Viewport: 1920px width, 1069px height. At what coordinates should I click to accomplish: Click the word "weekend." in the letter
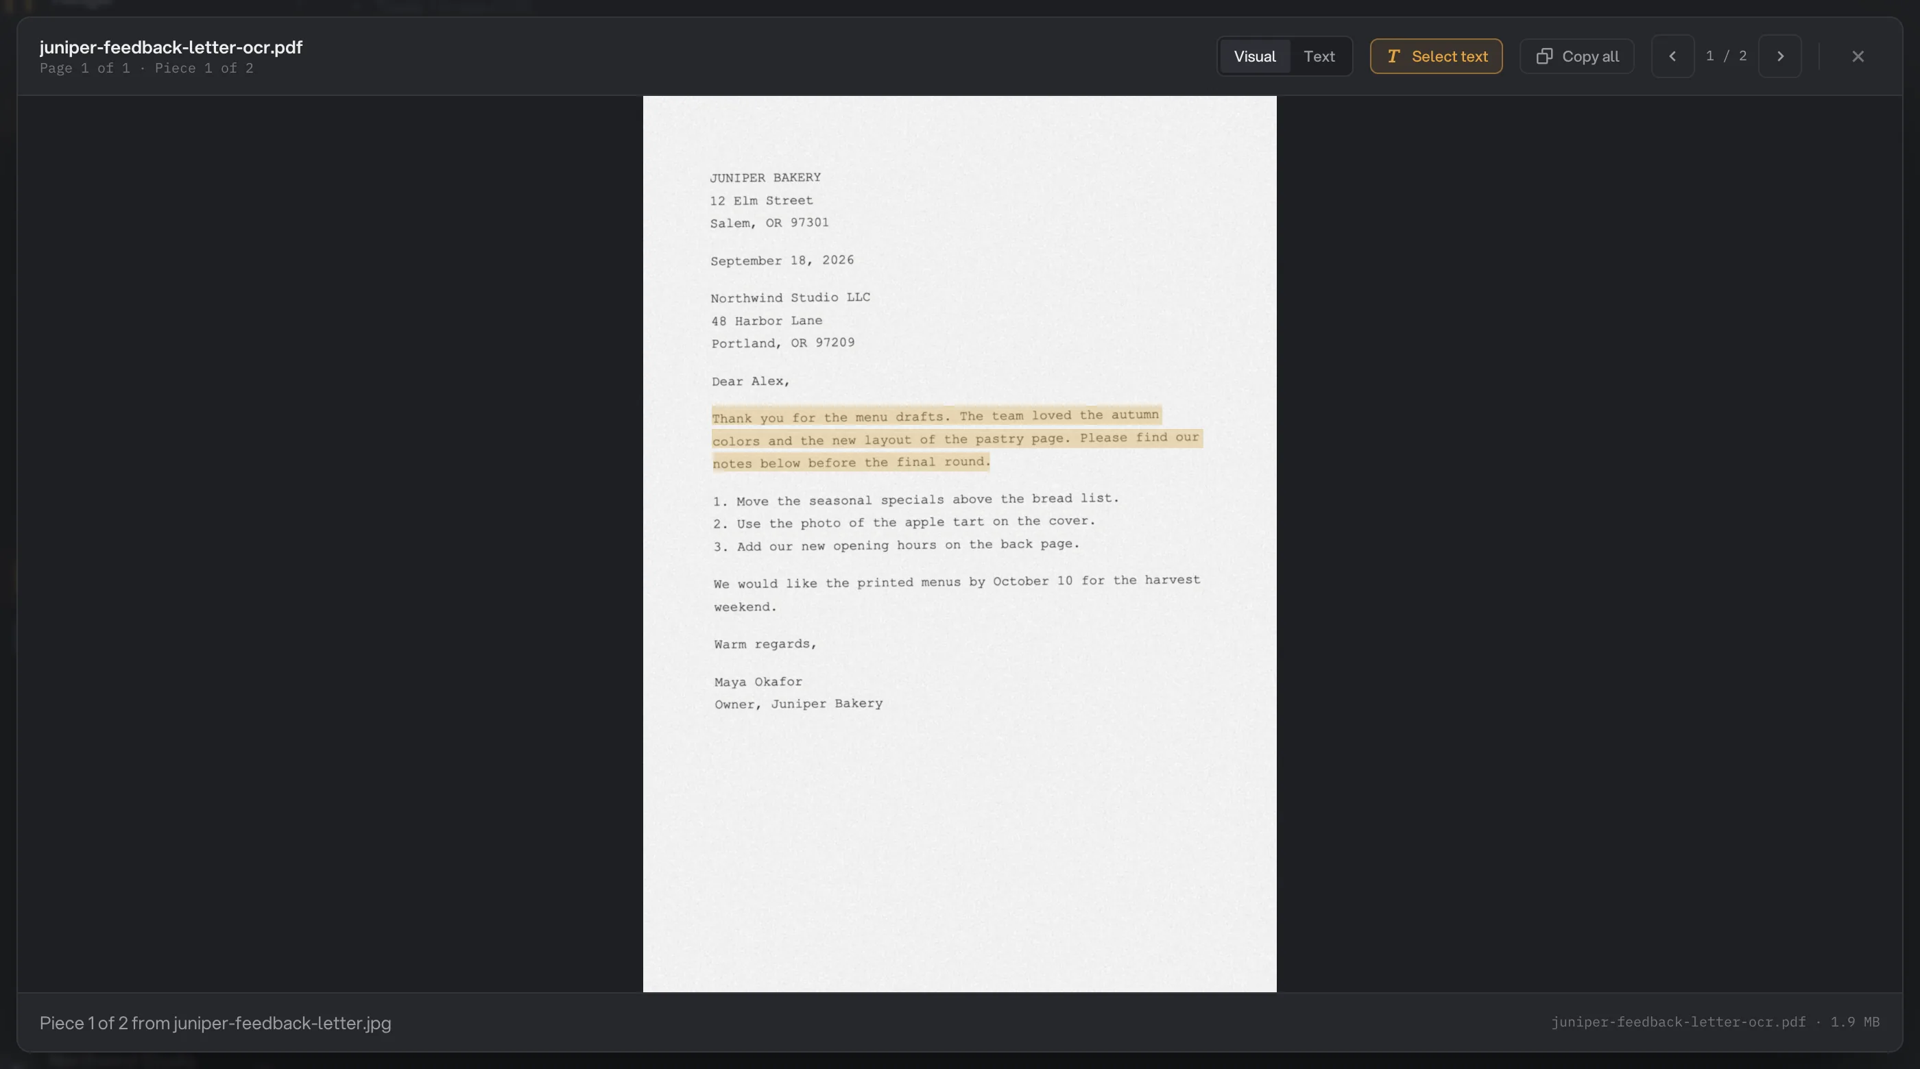point(745,606)
